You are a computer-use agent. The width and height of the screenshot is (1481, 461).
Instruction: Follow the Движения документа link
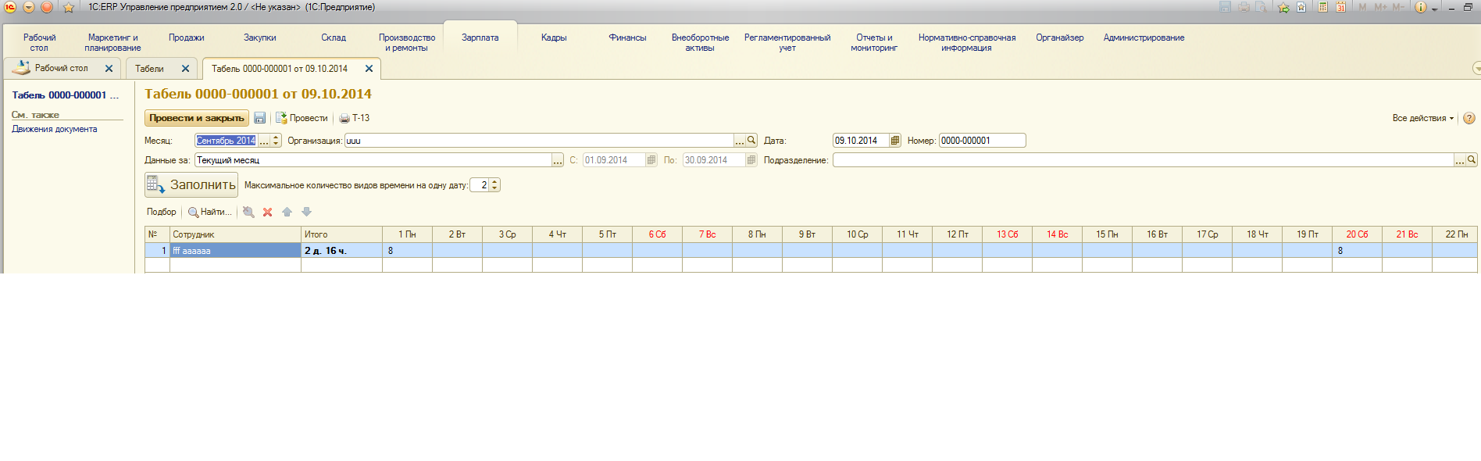[x=55, y=129]
